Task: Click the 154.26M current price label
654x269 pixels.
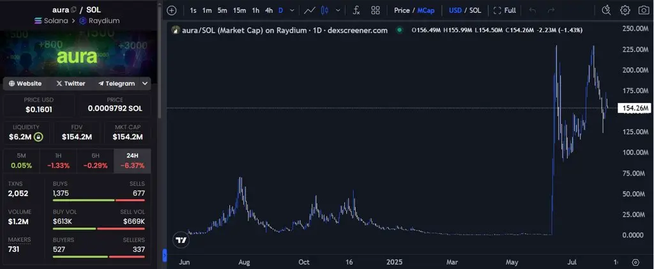Action: [x=635, y=109]
